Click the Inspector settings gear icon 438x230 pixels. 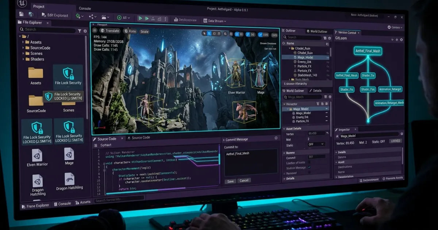(402, 134)
